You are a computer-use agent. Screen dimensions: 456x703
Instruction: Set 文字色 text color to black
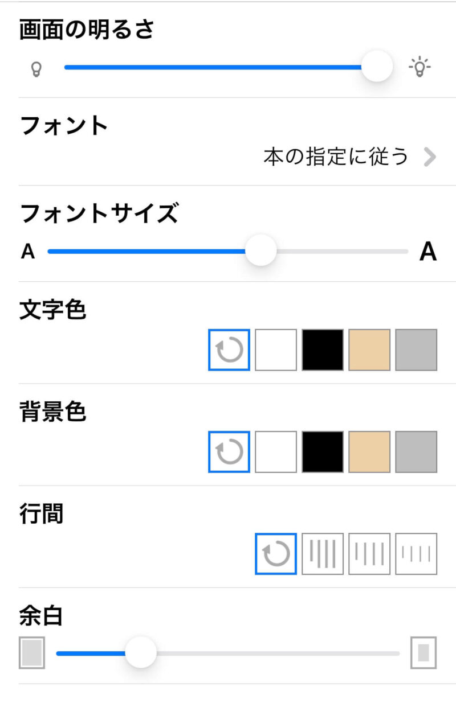coord(323,350)
